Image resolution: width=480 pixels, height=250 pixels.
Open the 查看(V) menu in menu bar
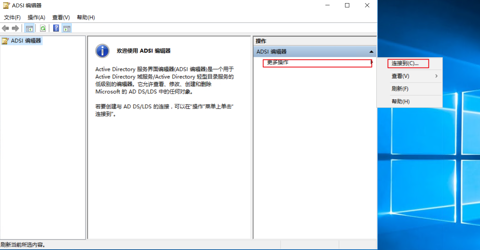(x=61, y=18)
